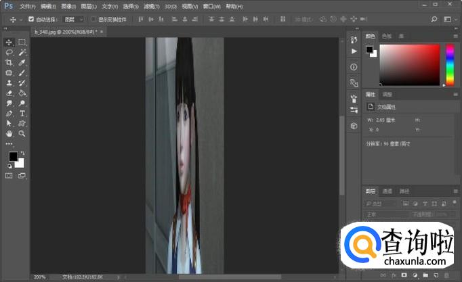Open the Info panel icon
The height and width of the screenshot is (282, 462).
pos(354,67)
